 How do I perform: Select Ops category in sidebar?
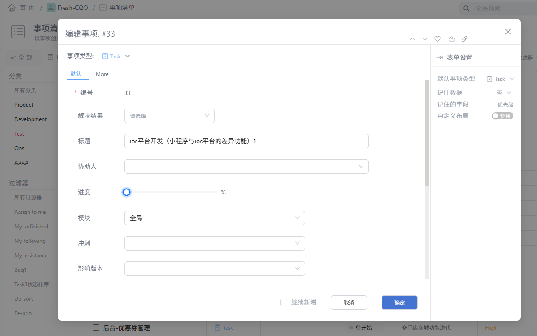(x=19, y=148)
